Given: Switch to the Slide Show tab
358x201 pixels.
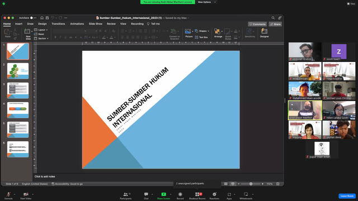Looking at the screenshot, I should 96,23.
